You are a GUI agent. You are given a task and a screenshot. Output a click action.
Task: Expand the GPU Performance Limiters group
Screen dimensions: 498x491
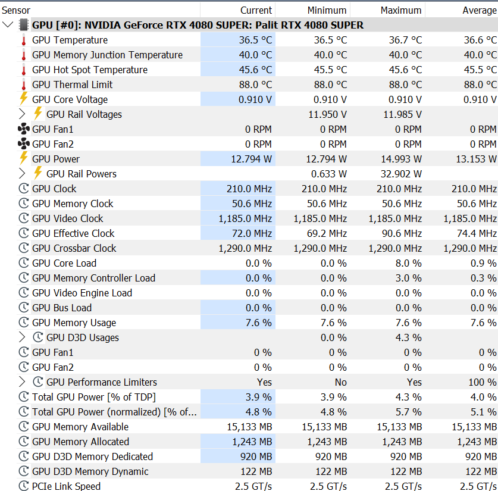coord(22,381)
